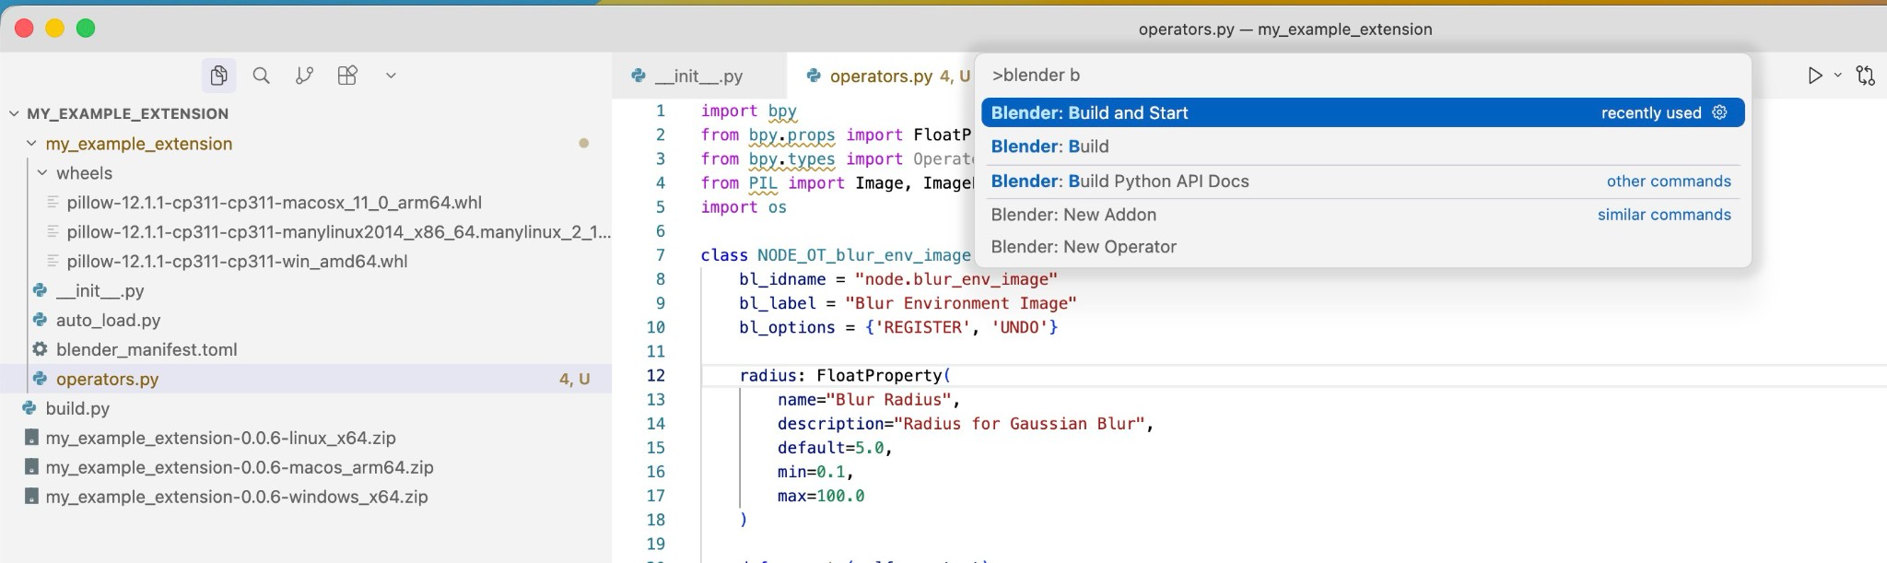1887x563 pixels.
Task: Select my_example_extension-0.0.6-linux_x64.zip
Action: point(220,438)
